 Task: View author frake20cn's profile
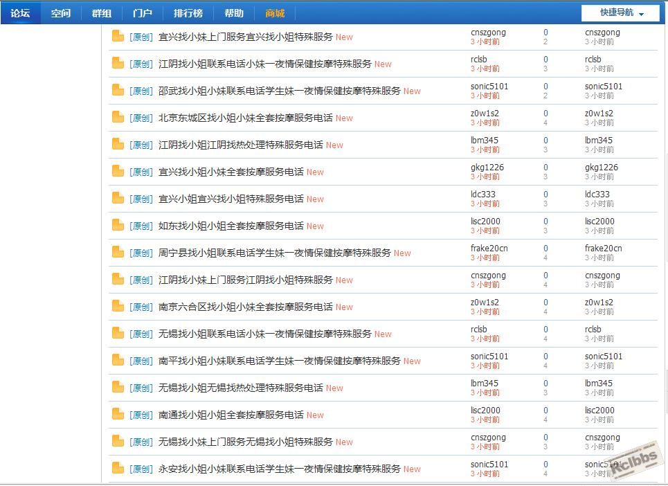[489, 249]
